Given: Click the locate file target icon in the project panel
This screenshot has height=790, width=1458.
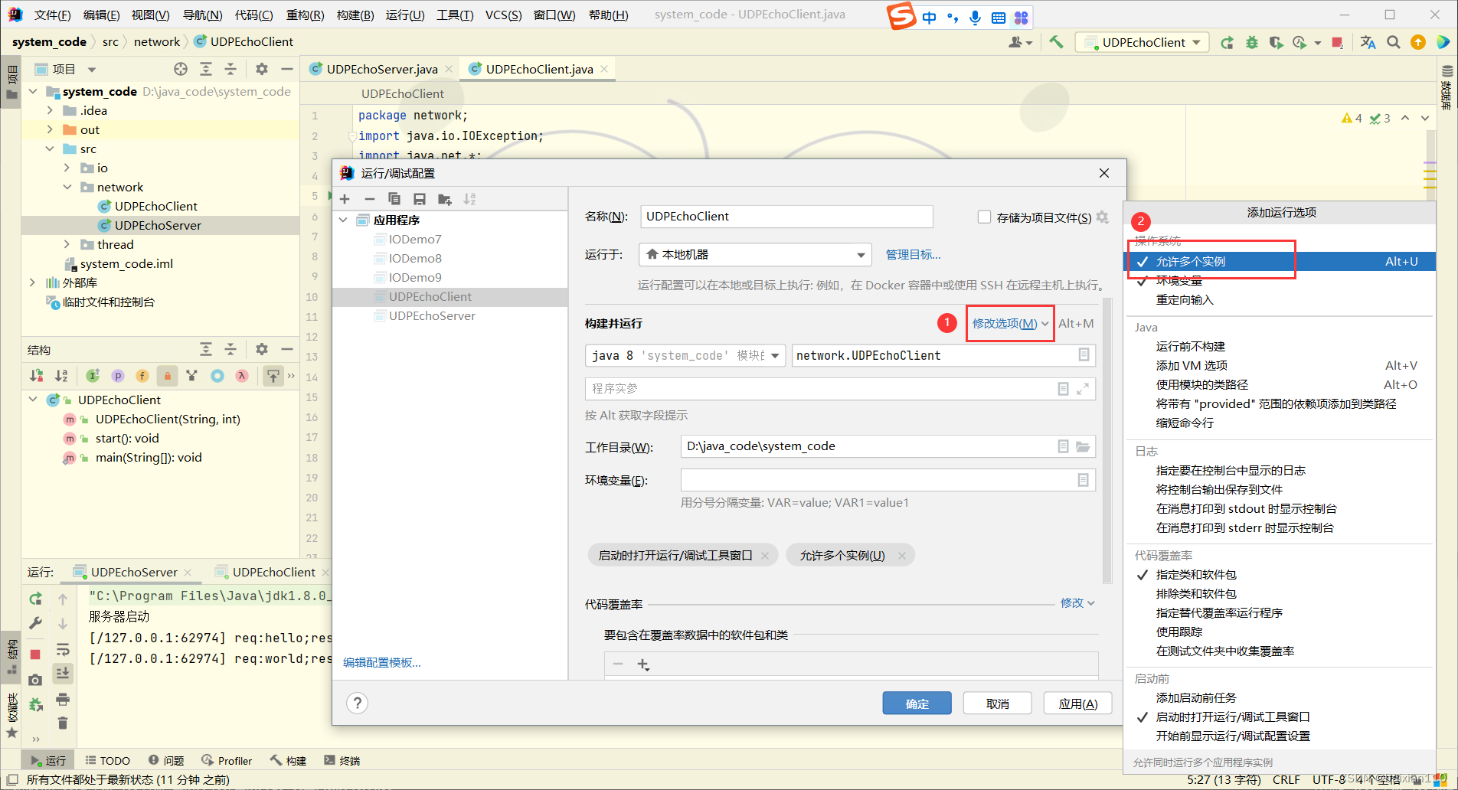Looking at the screenshot, I should coord(181,69).
